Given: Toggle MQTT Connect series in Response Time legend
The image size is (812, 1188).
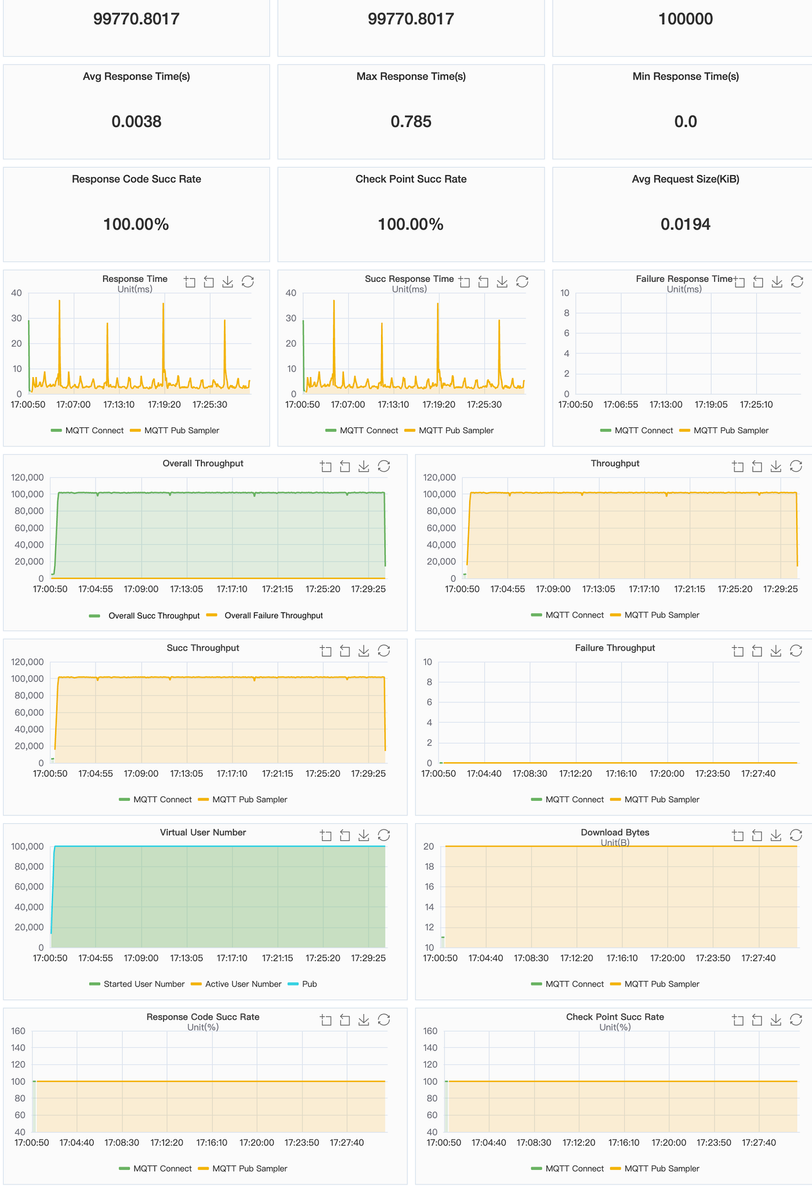Looking at the screenshot, I should coord(88,430).
